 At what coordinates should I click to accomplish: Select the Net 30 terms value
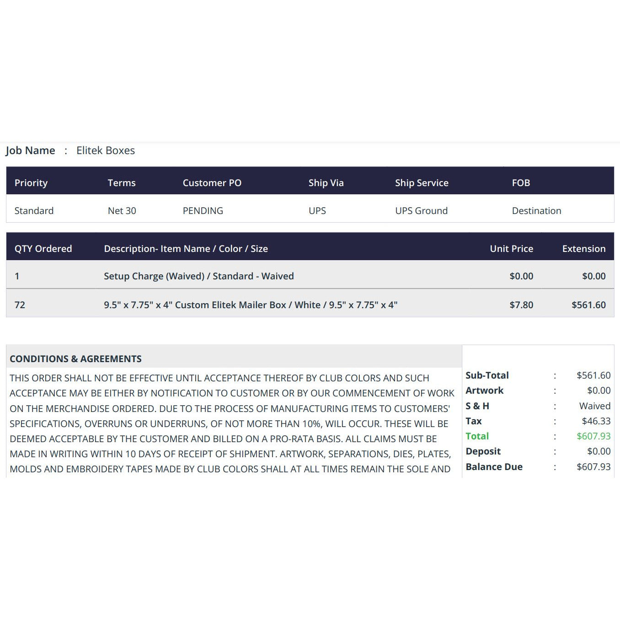122,211
